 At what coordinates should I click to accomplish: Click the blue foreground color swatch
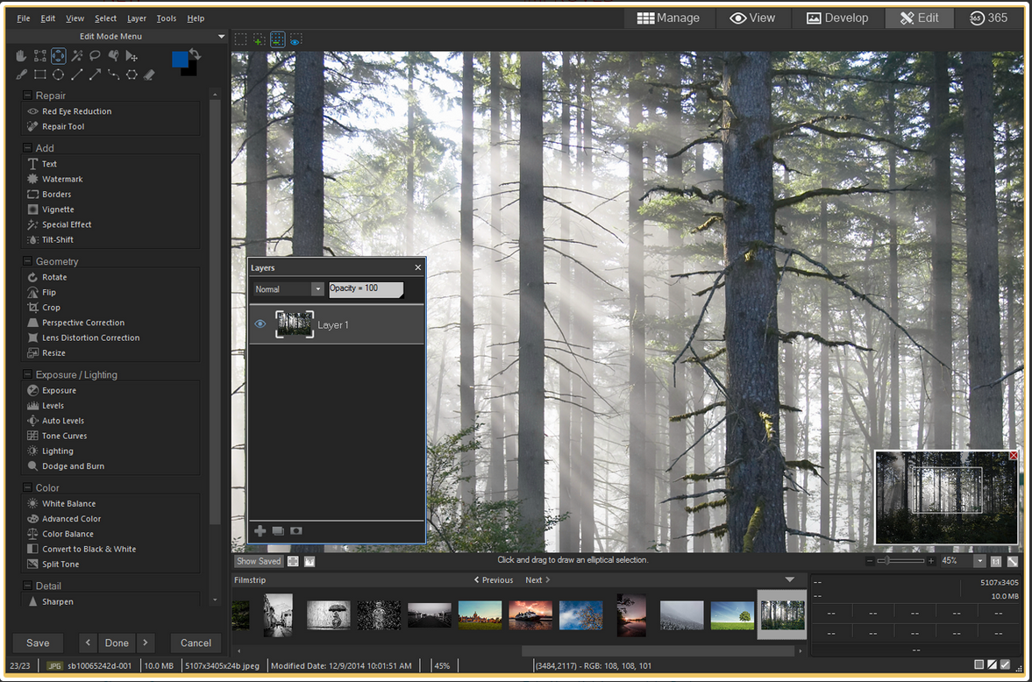pos(180,59)
